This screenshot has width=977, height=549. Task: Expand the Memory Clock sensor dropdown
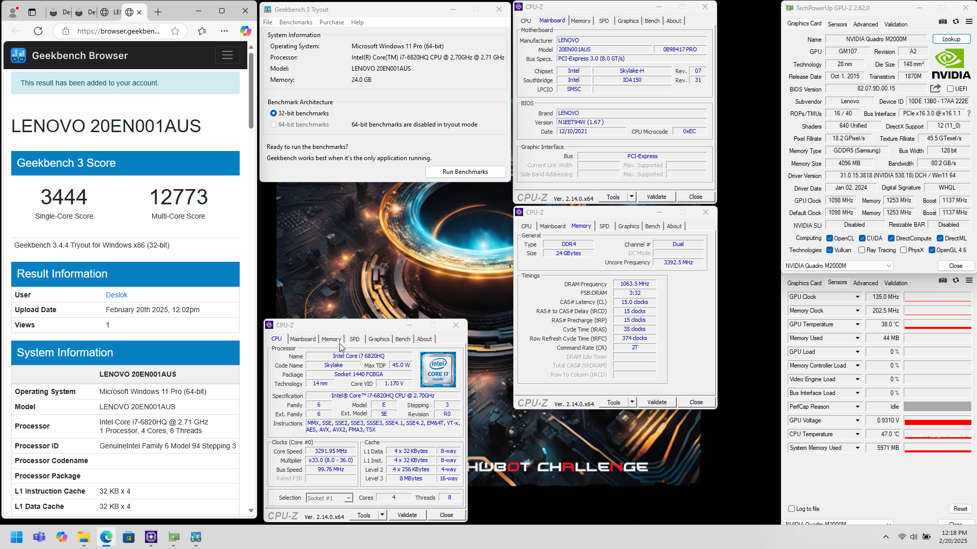857,311
